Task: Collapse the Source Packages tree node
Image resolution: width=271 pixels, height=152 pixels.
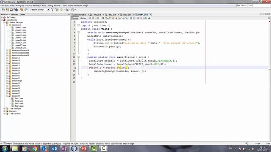Action: coord(5,22)
